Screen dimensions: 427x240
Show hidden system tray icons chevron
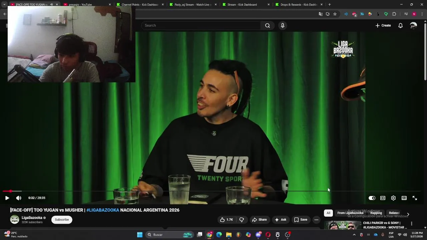[x=354, y=235]
